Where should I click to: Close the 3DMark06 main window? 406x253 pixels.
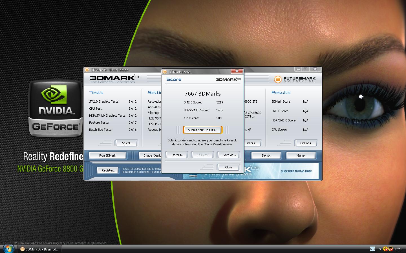tap(315, 69)
